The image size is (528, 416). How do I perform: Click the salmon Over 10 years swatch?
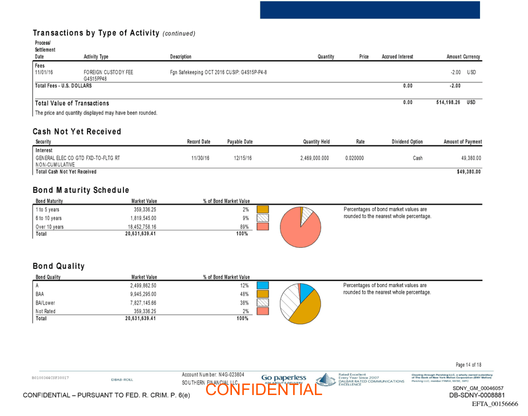pyautogui.click(x=262, y=226)
